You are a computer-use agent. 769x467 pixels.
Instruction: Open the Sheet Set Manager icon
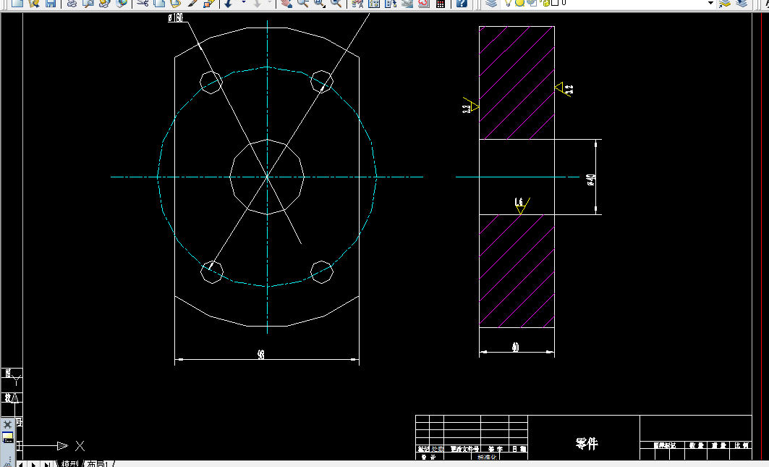coord(407,3)
